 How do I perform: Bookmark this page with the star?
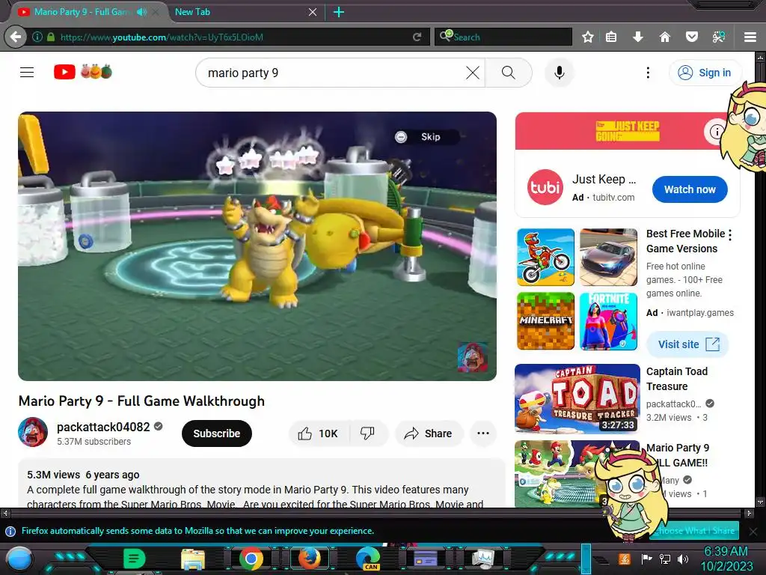point(588,37)
